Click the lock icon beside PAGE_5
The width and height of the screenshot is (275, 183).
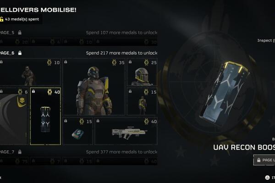click(x=20, y=32)
